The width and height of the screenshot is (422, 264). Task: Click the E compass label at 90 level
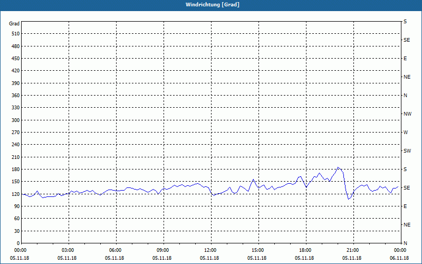coord(405,206)
